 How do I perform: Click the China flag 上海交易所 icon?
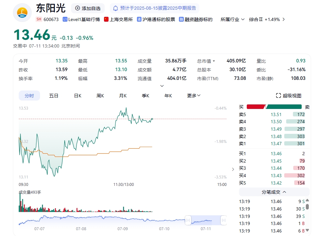[x=106, y=19]
